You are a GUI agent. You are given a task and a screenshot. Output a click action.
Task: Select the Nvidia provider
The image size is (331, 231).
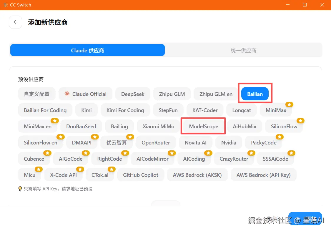pyautogui.click(x=229, y=142)
